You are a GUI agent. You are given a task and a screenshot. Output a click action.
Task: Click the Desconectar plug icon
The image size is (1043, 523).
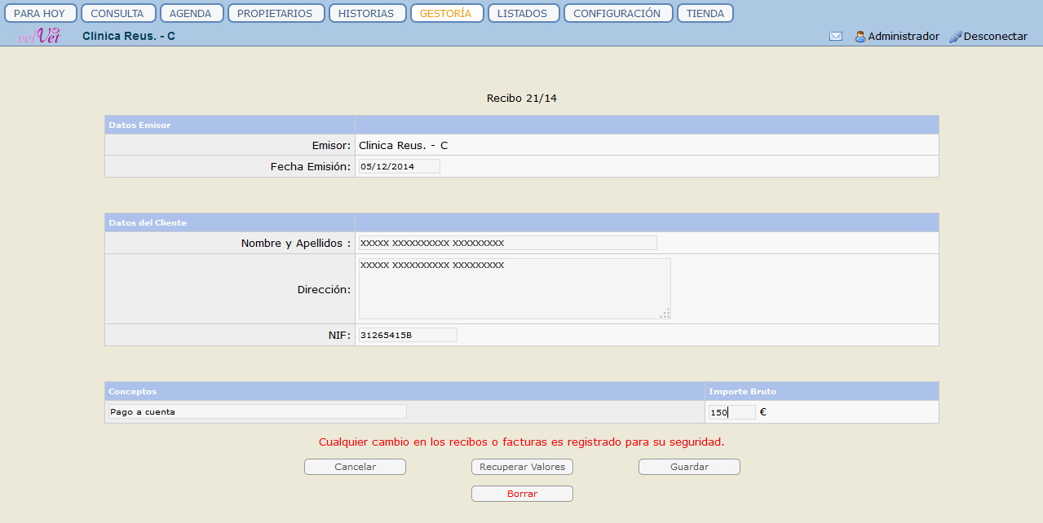click(956, 37)
